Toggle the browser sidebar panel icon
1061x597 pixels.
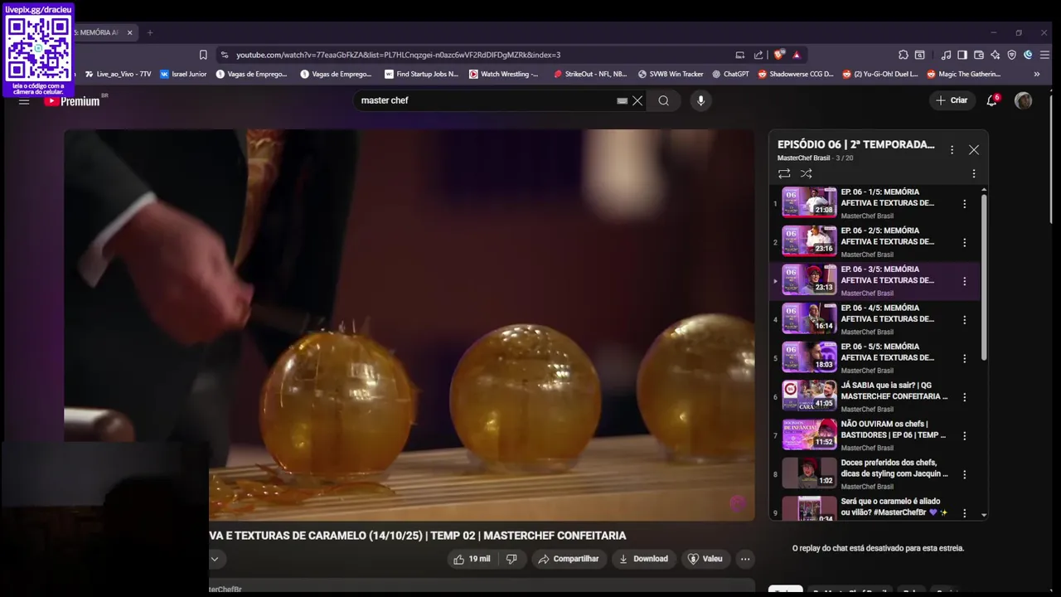tap(962, 55)
